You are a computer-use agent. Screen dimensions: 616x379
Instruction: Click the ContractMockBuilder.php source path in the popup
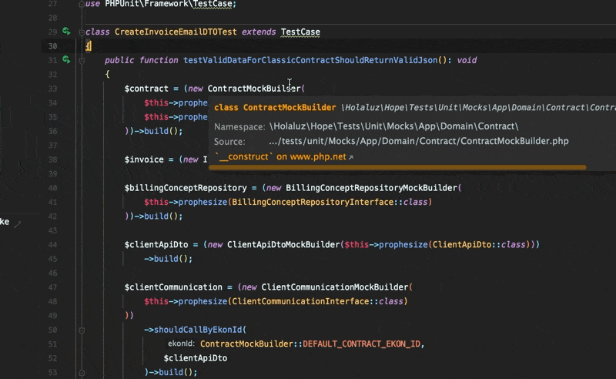[419, 142]
